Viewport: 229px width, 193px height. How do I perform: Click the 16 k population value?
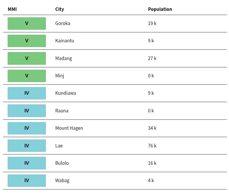click(152, 163)
